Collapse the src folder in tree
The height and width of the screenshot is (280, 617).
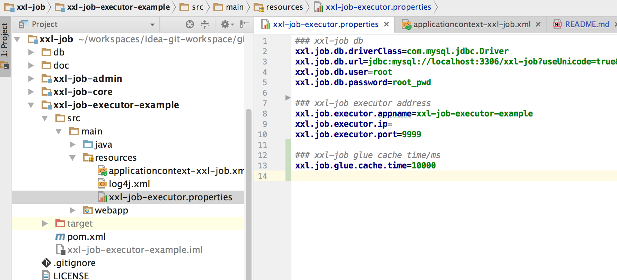pyautogui.click(x=45, y=118)
